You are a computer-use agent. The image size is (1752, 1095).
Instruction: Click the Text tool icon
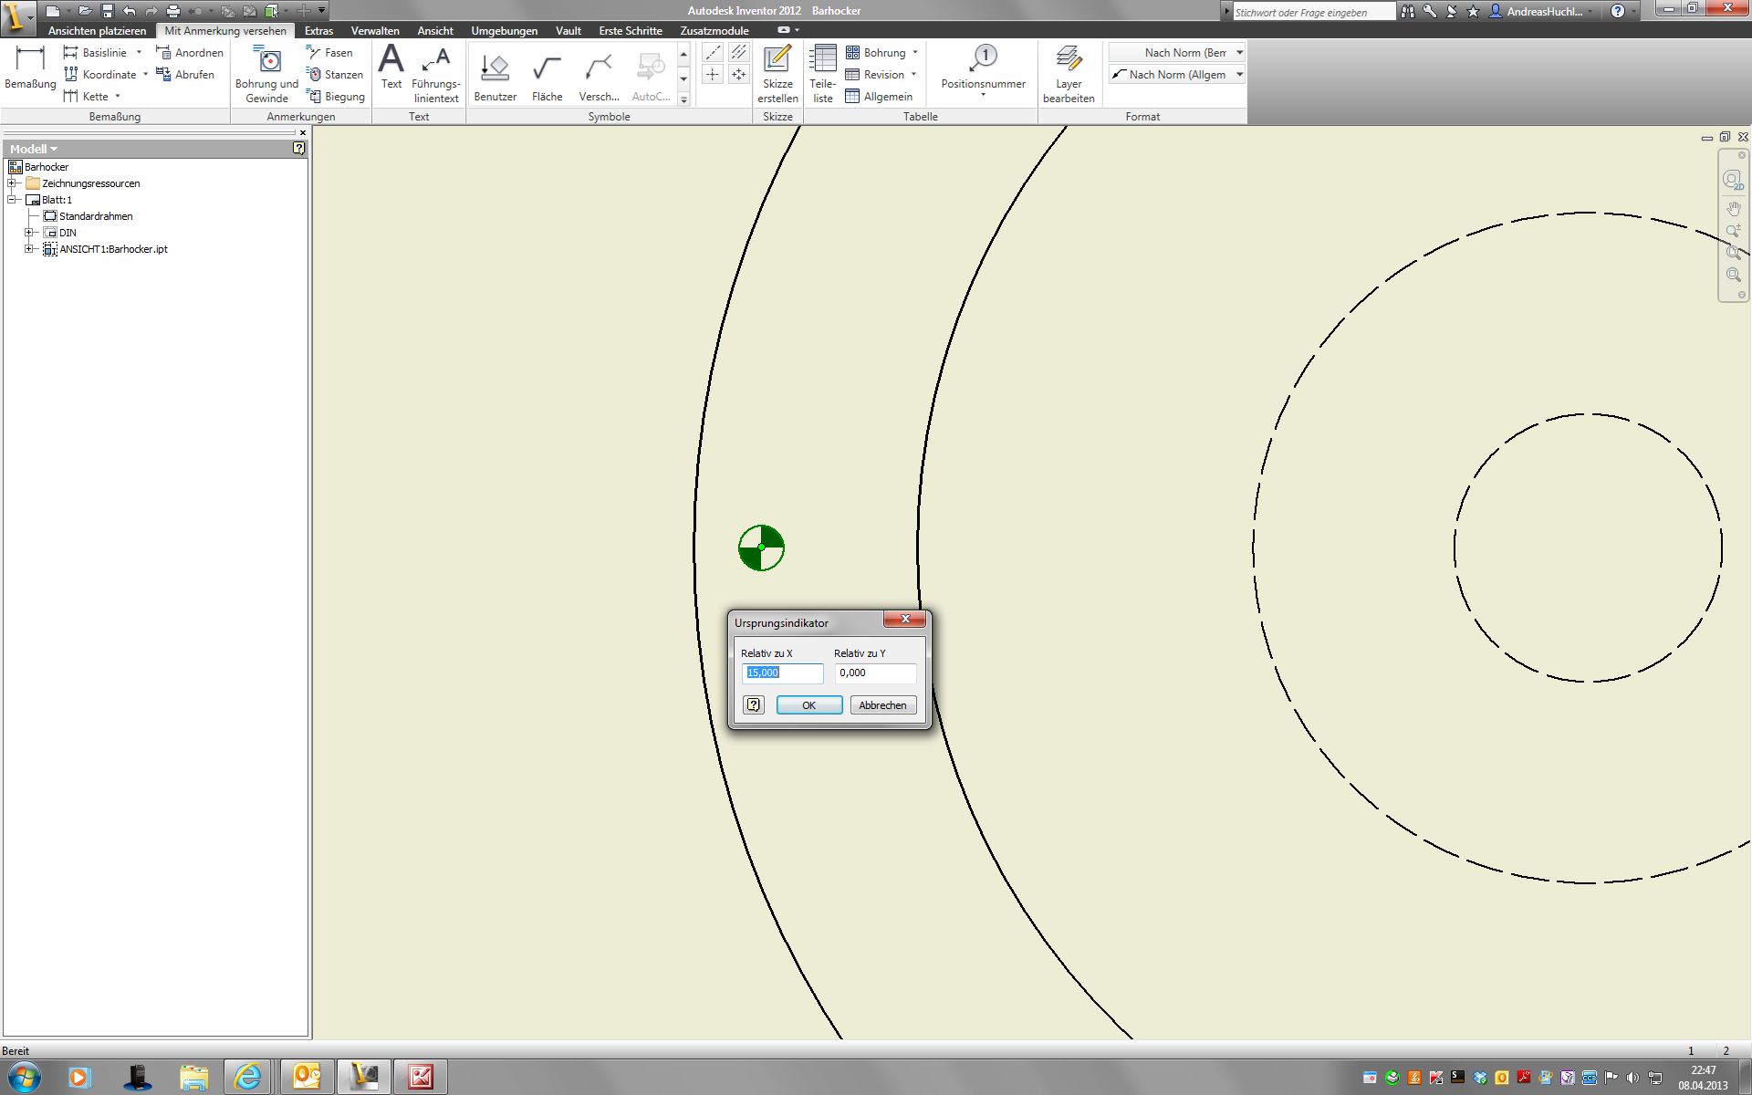391,66
